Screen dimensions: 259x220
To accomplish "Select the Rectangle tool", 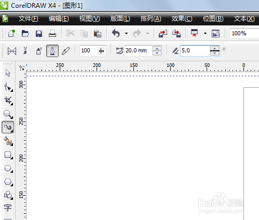I will click(8, 155).
